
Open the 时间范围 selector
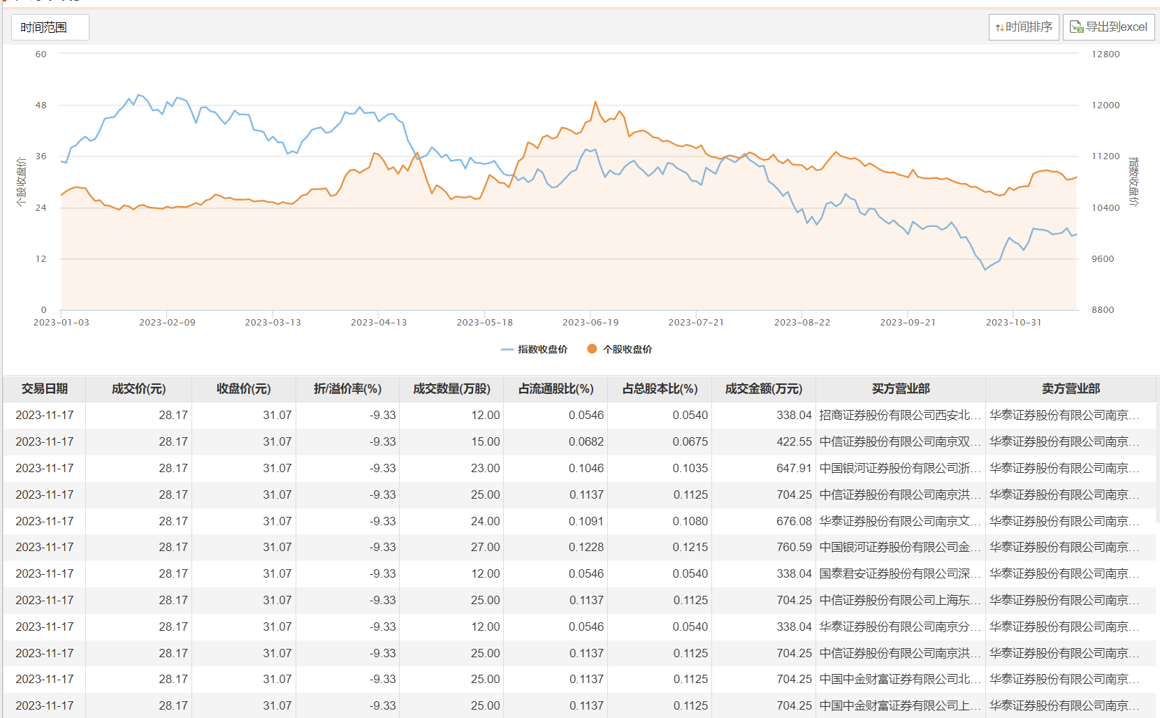pos(50,27)
